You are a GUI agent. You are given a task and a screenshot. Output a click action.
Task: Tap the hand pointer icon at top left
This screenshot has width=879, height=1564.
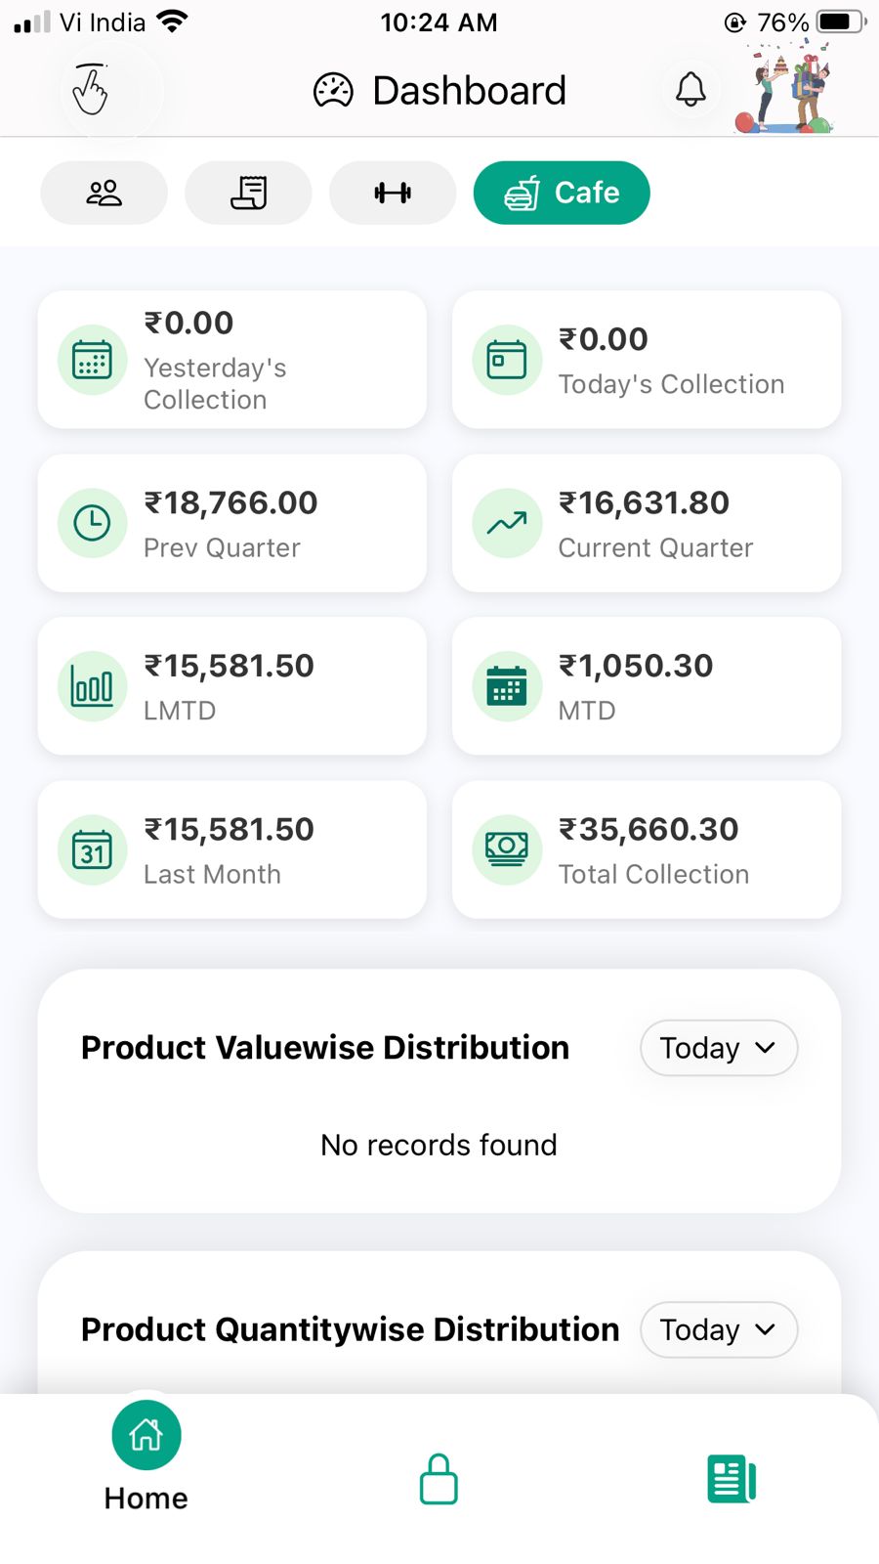[x=91, y=90]
